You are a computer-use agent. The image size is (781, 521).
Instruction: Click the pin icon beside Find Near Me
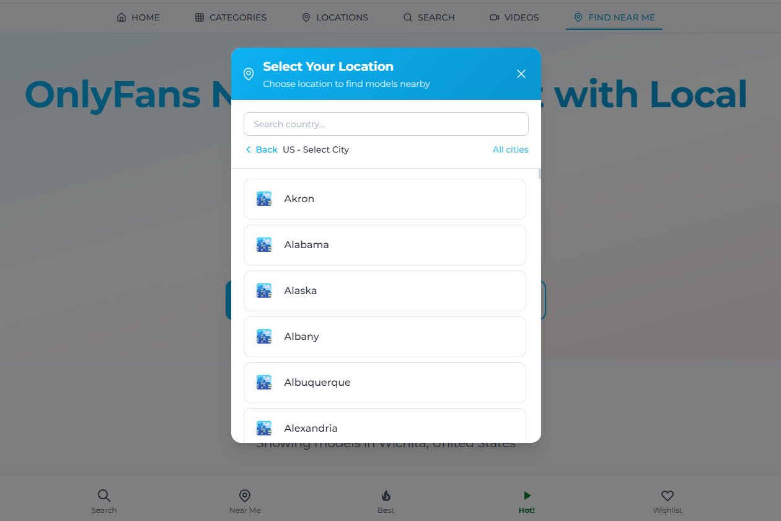tap(578, 17)
